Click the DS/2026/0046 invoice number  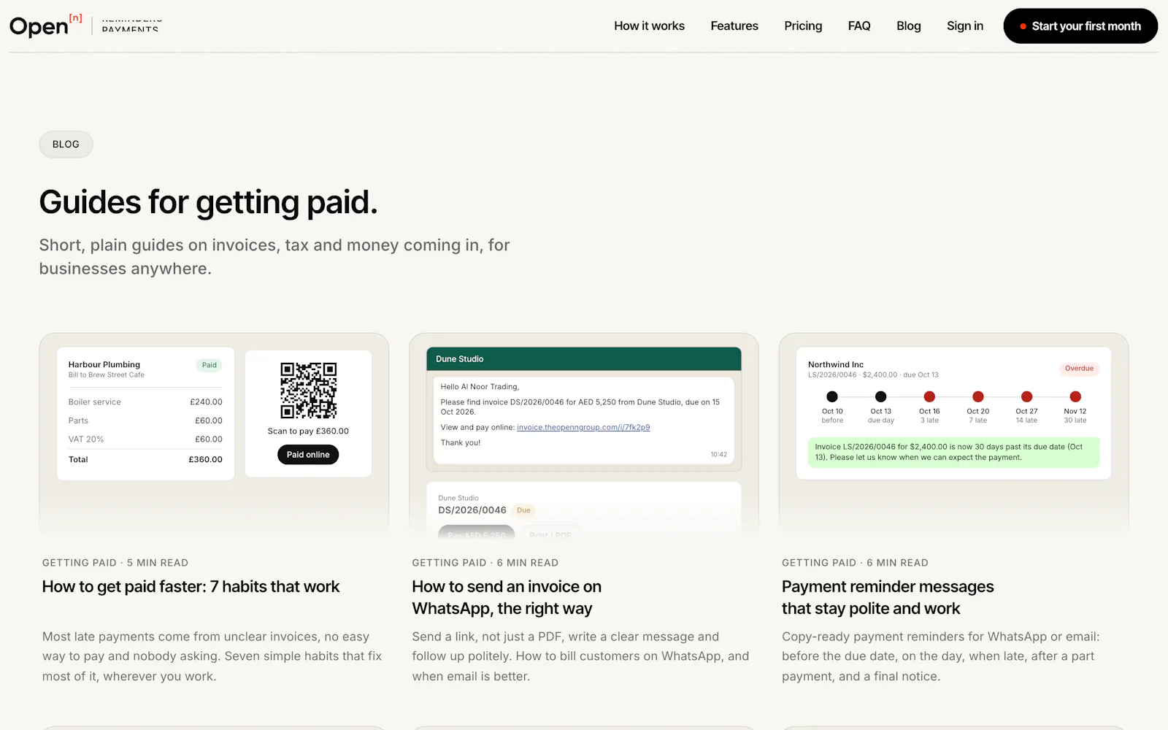click(x=472, y=510)
